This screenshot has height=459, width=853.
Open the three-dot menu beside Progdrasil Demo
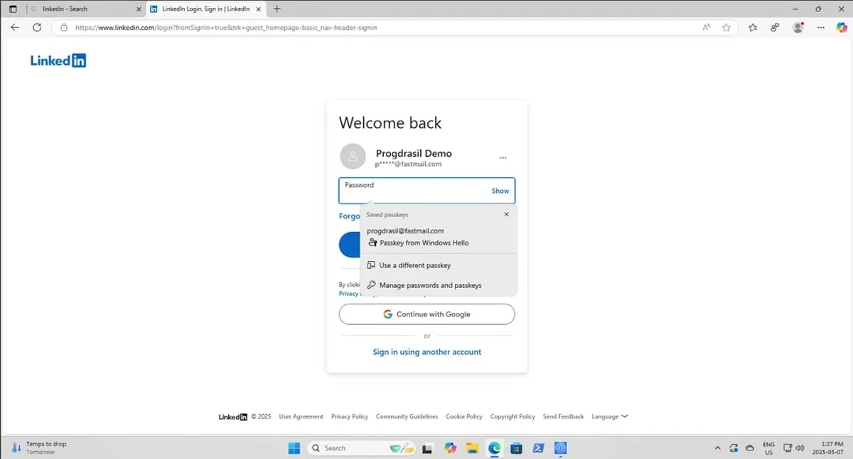click(503, 157)
